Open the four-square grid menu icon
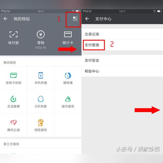The image size is (163, 163). (75, 19)
